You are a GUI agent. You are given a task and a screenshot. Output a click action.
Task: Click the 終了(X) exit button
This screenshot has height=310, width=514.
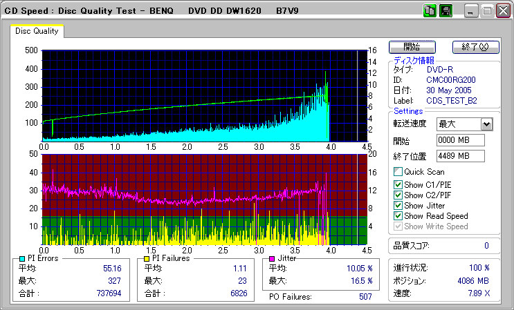pos(476,47)
